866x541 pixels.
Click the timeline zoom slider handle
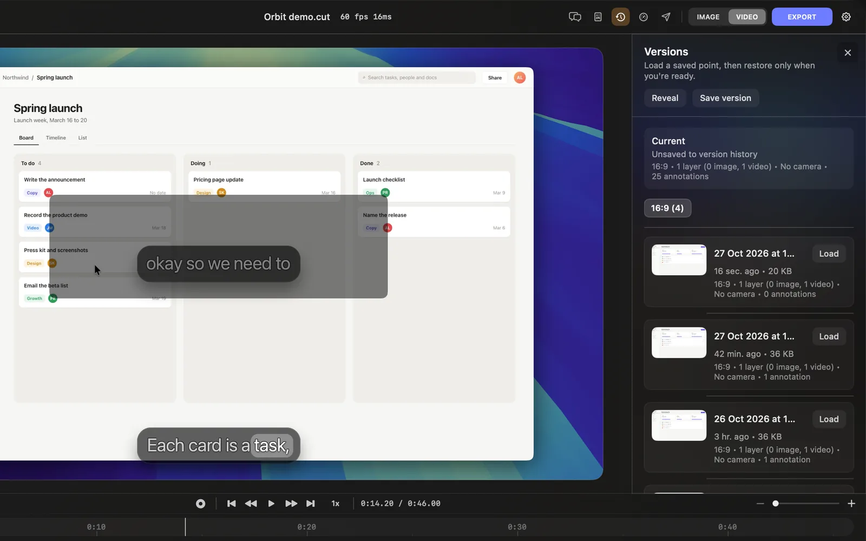(776, 504)
